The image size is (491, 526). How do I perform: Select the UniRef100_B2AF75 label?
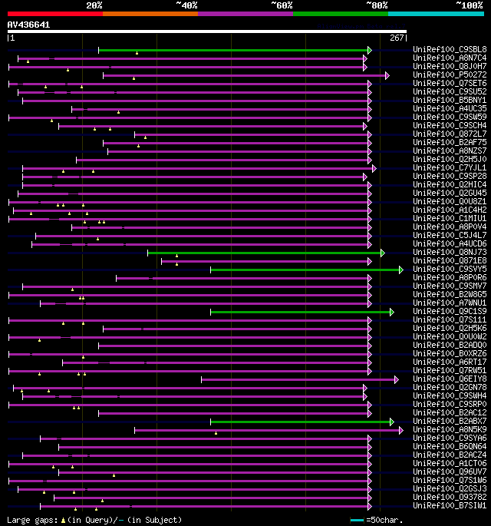coord(450,143)
